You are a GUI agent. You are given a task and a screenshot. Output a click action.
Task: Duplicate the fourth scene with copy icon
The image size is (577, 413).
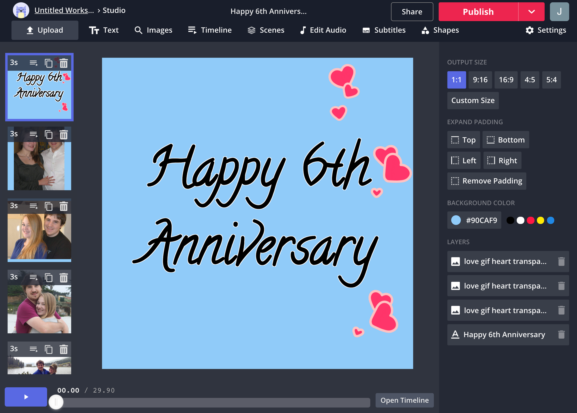point(48,278)
